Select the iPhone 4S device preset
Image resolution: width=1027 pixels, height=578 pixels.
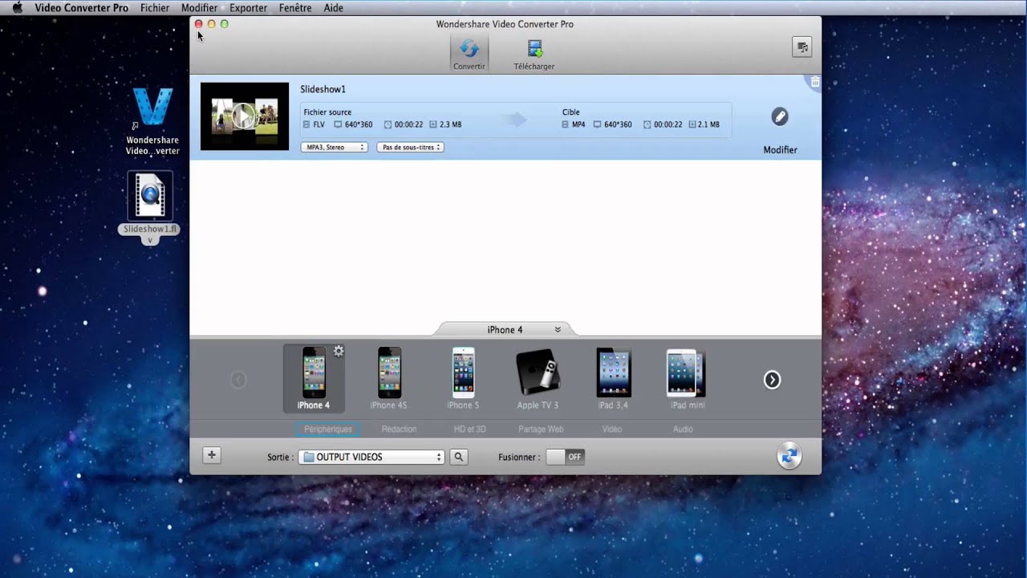pyautogui.click(x=389, y=378)
